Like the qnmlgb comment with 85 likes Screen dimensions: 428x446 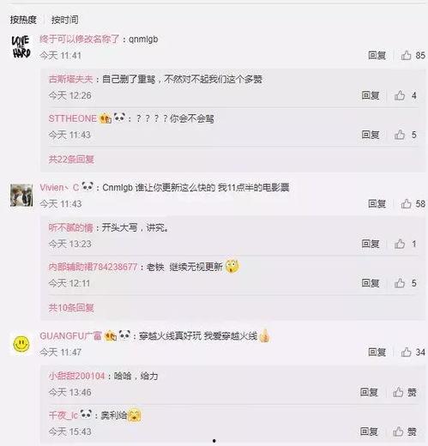(413, 55)
